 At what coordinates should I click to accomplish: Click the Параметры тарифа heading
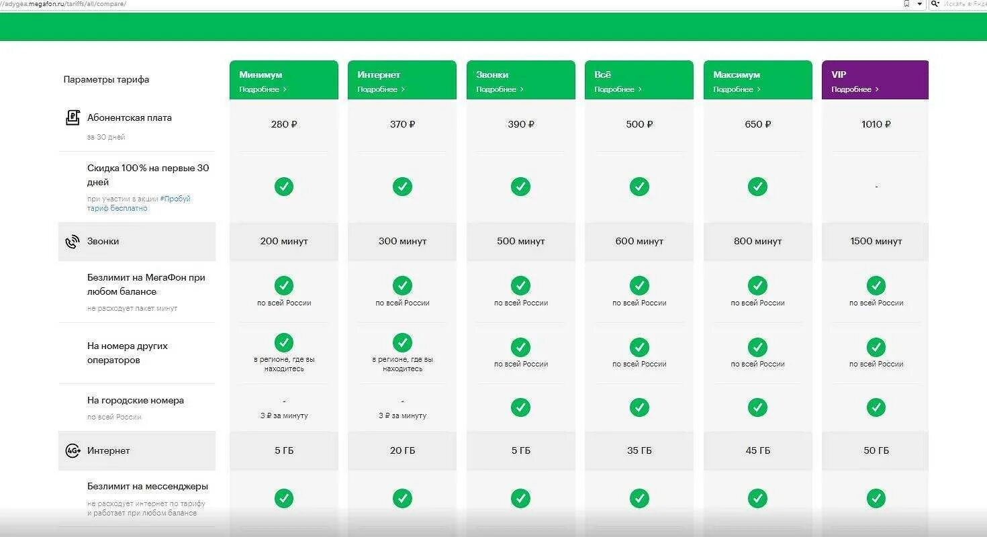(106, 79)
